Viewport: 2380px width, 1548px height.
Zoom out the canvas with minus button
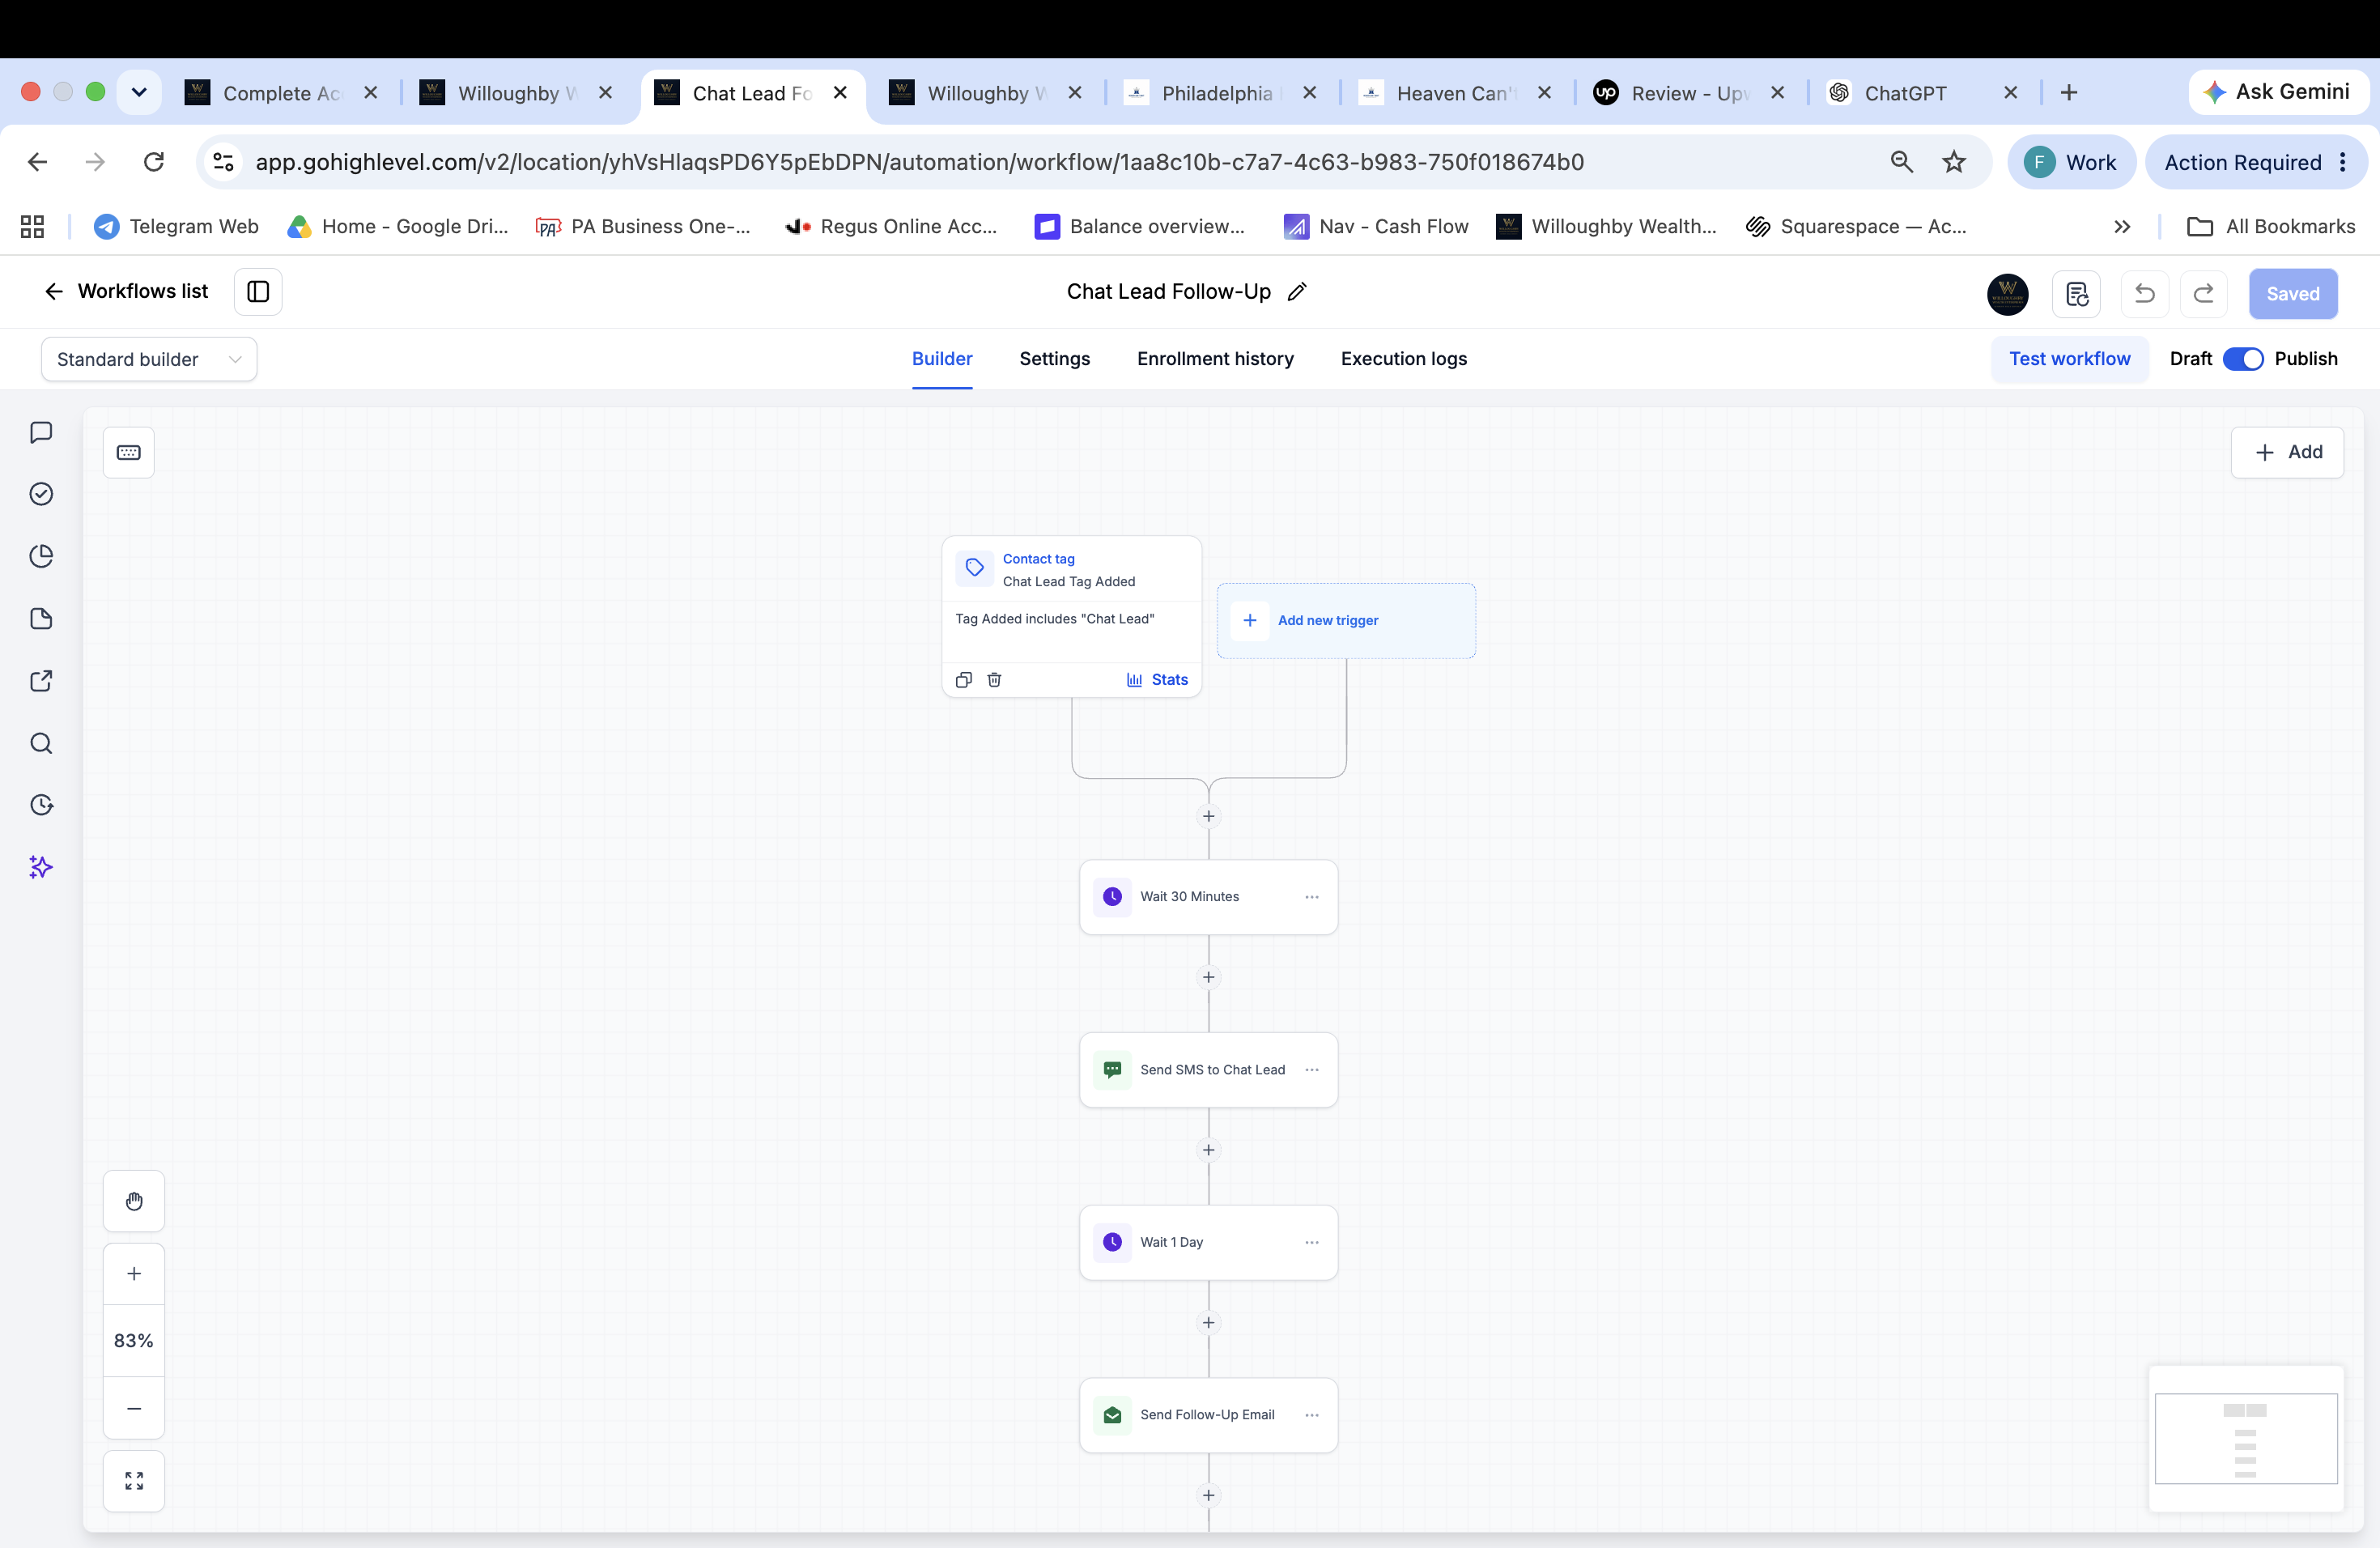pos(134,1408)
